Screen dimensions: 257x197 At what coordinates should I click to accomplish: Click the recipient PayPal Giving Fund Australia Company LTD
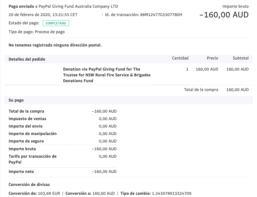pos(78,6)
